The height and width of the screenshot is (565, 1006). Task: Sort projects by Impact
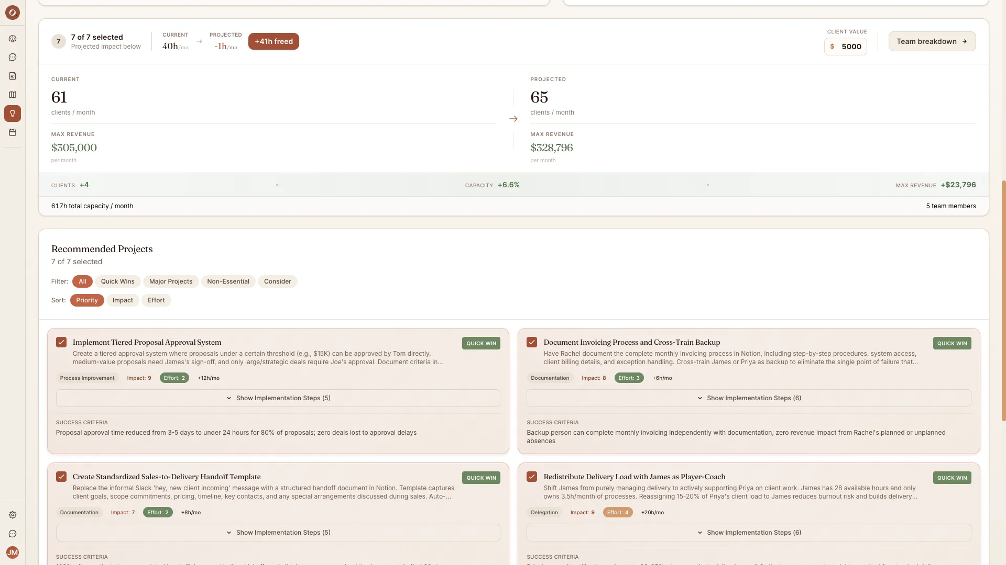pyautogui.click(x=123, y=300)
